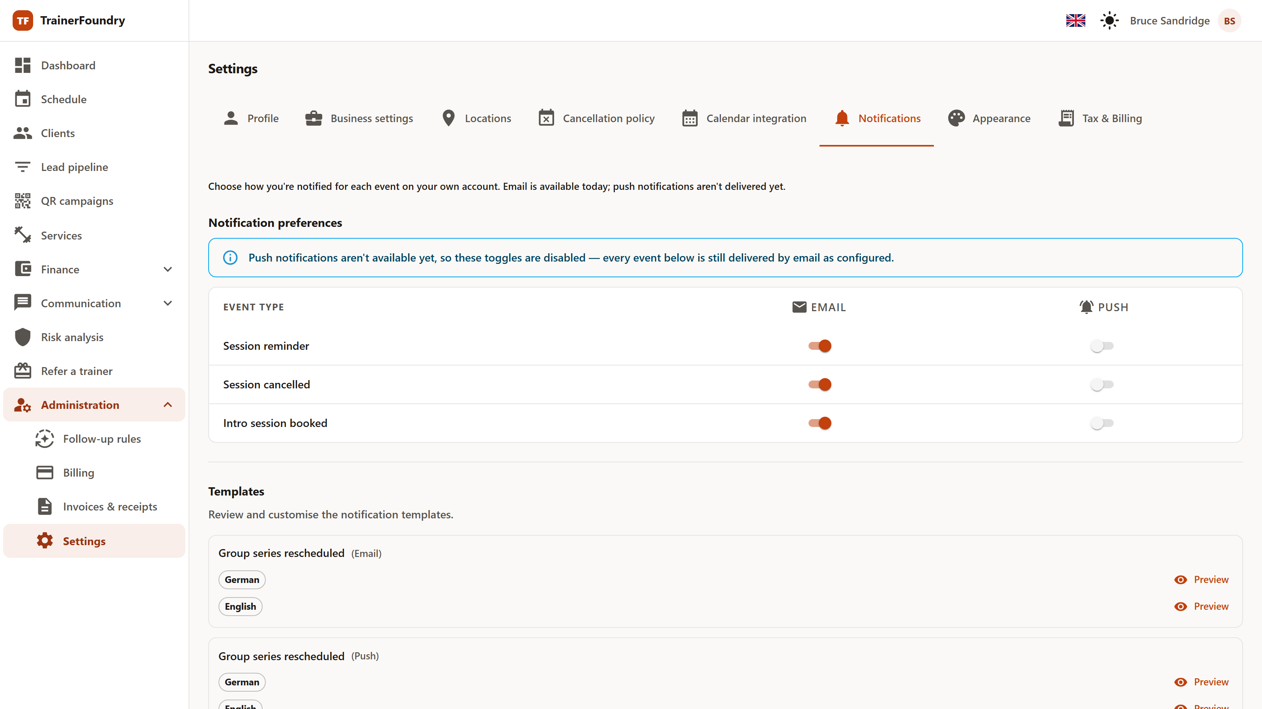Switch to the Profile tab

(x=251, y=119)
